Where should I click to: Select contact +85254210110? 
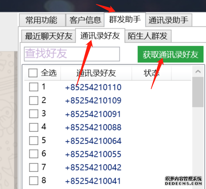(93, 87)
